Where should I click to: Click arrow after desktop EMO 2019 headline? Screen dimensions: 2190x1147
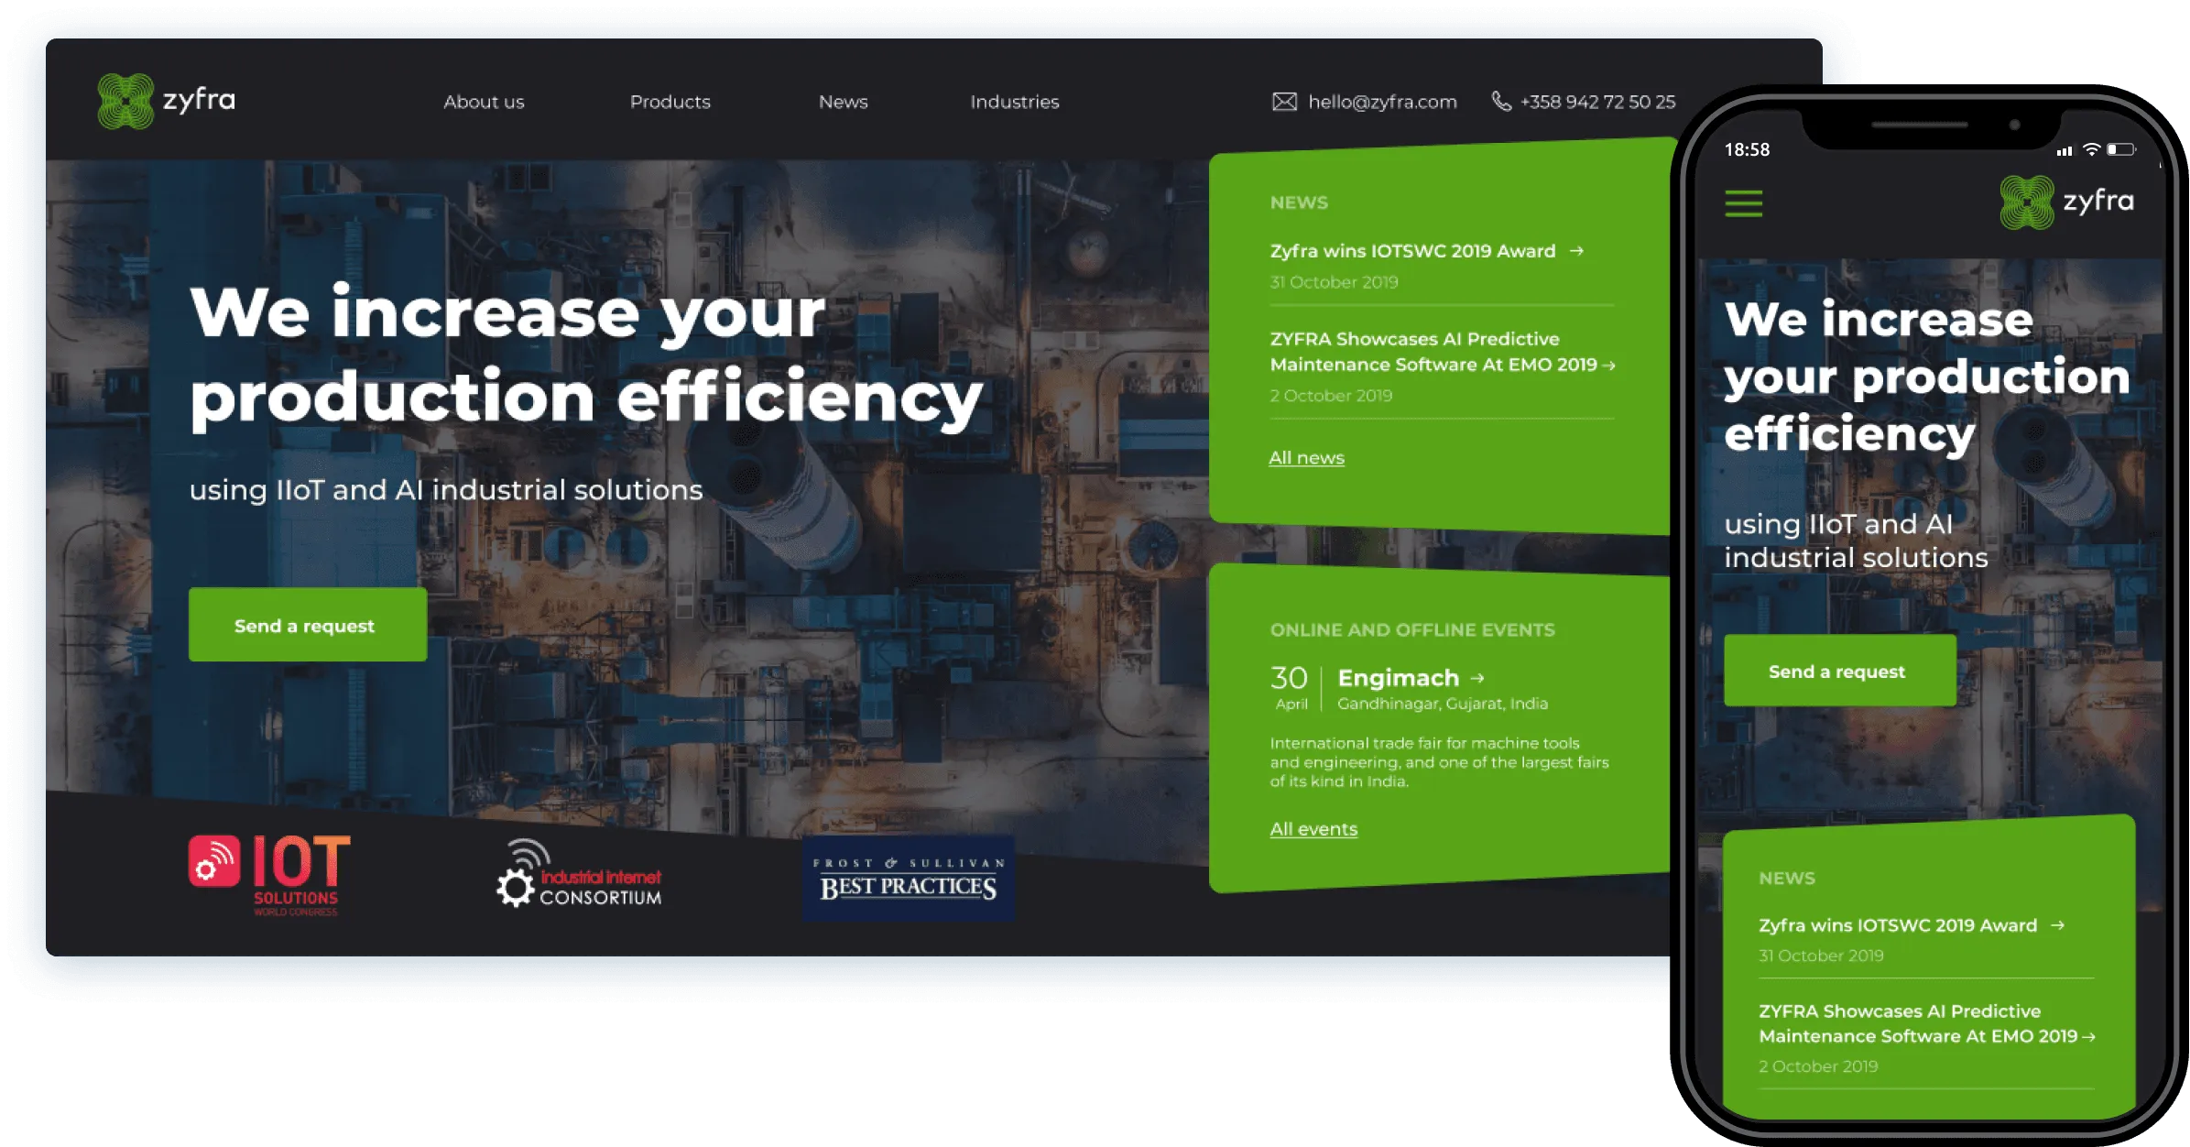[x=1608, y=366]
